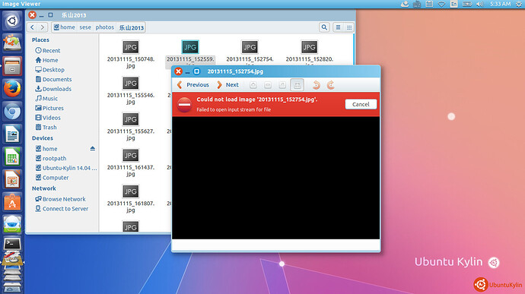The width and height of the screenshot is (525, 294).
Task: Go to sese folder in path bar
Action: 85,27
